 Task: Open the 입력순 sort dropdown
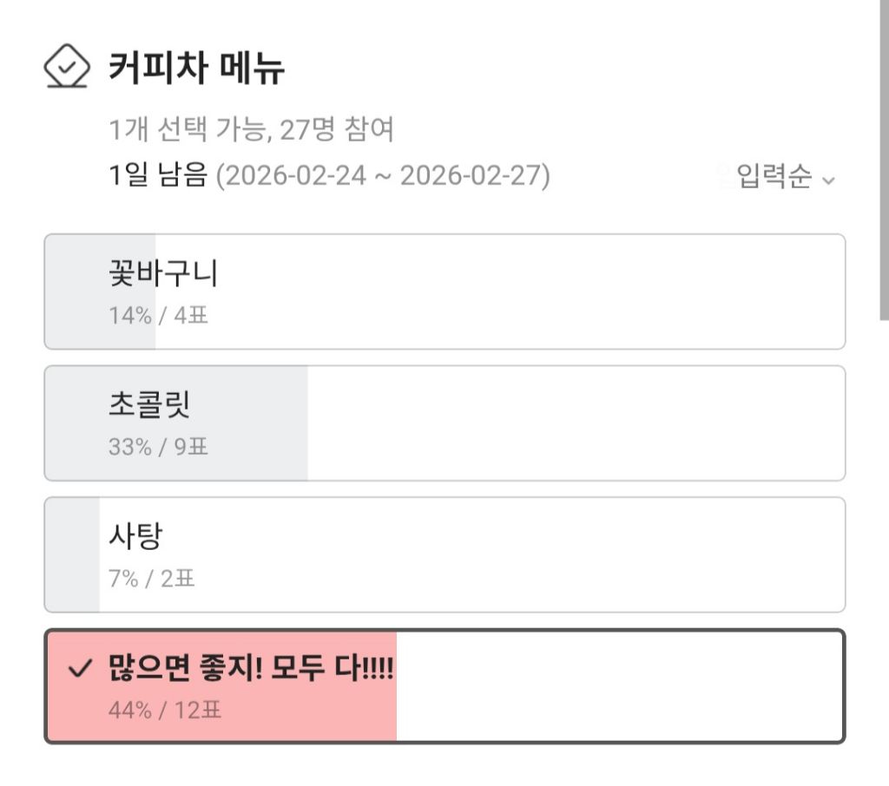point(774,177)
